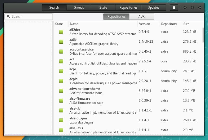Click the green installed state icon for a52dec
This screenshot has width=208, height=140.
[61, 32]
